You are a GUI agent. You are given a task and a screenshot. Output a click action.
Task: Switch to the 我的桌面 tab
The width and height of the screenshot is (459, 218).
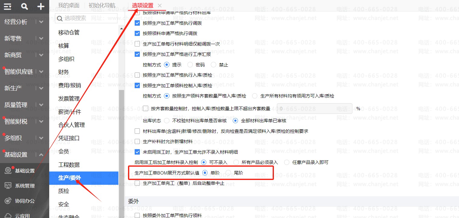[x=69, y=5]
